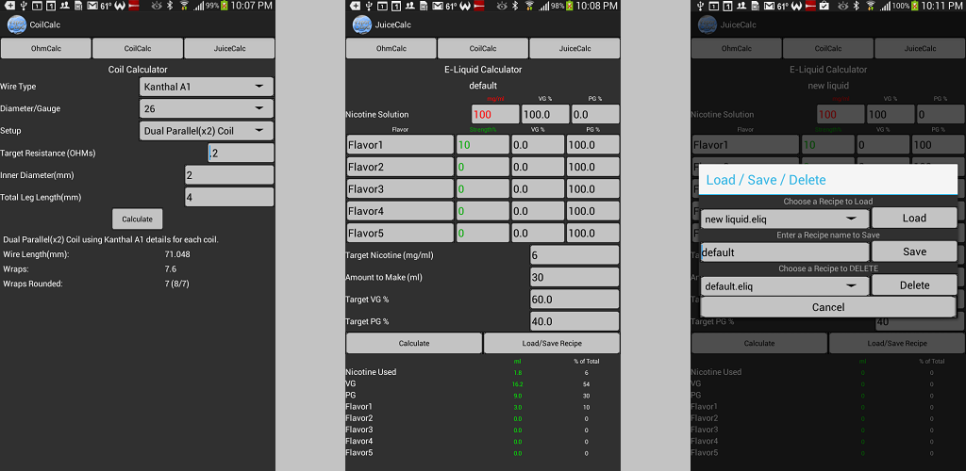Edit Flavor2 strength % field in middle screen
Image resolution: width=966 pixels, height=471 pixels.
(482, 168)
